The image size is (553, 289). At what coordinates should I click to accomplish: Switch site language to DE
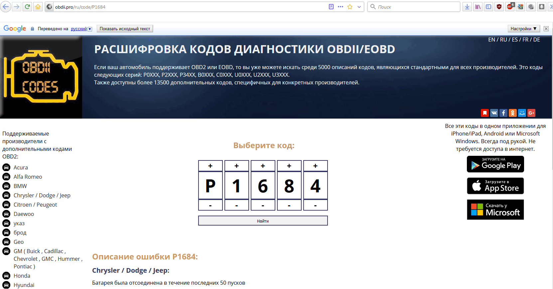(537, 40)
